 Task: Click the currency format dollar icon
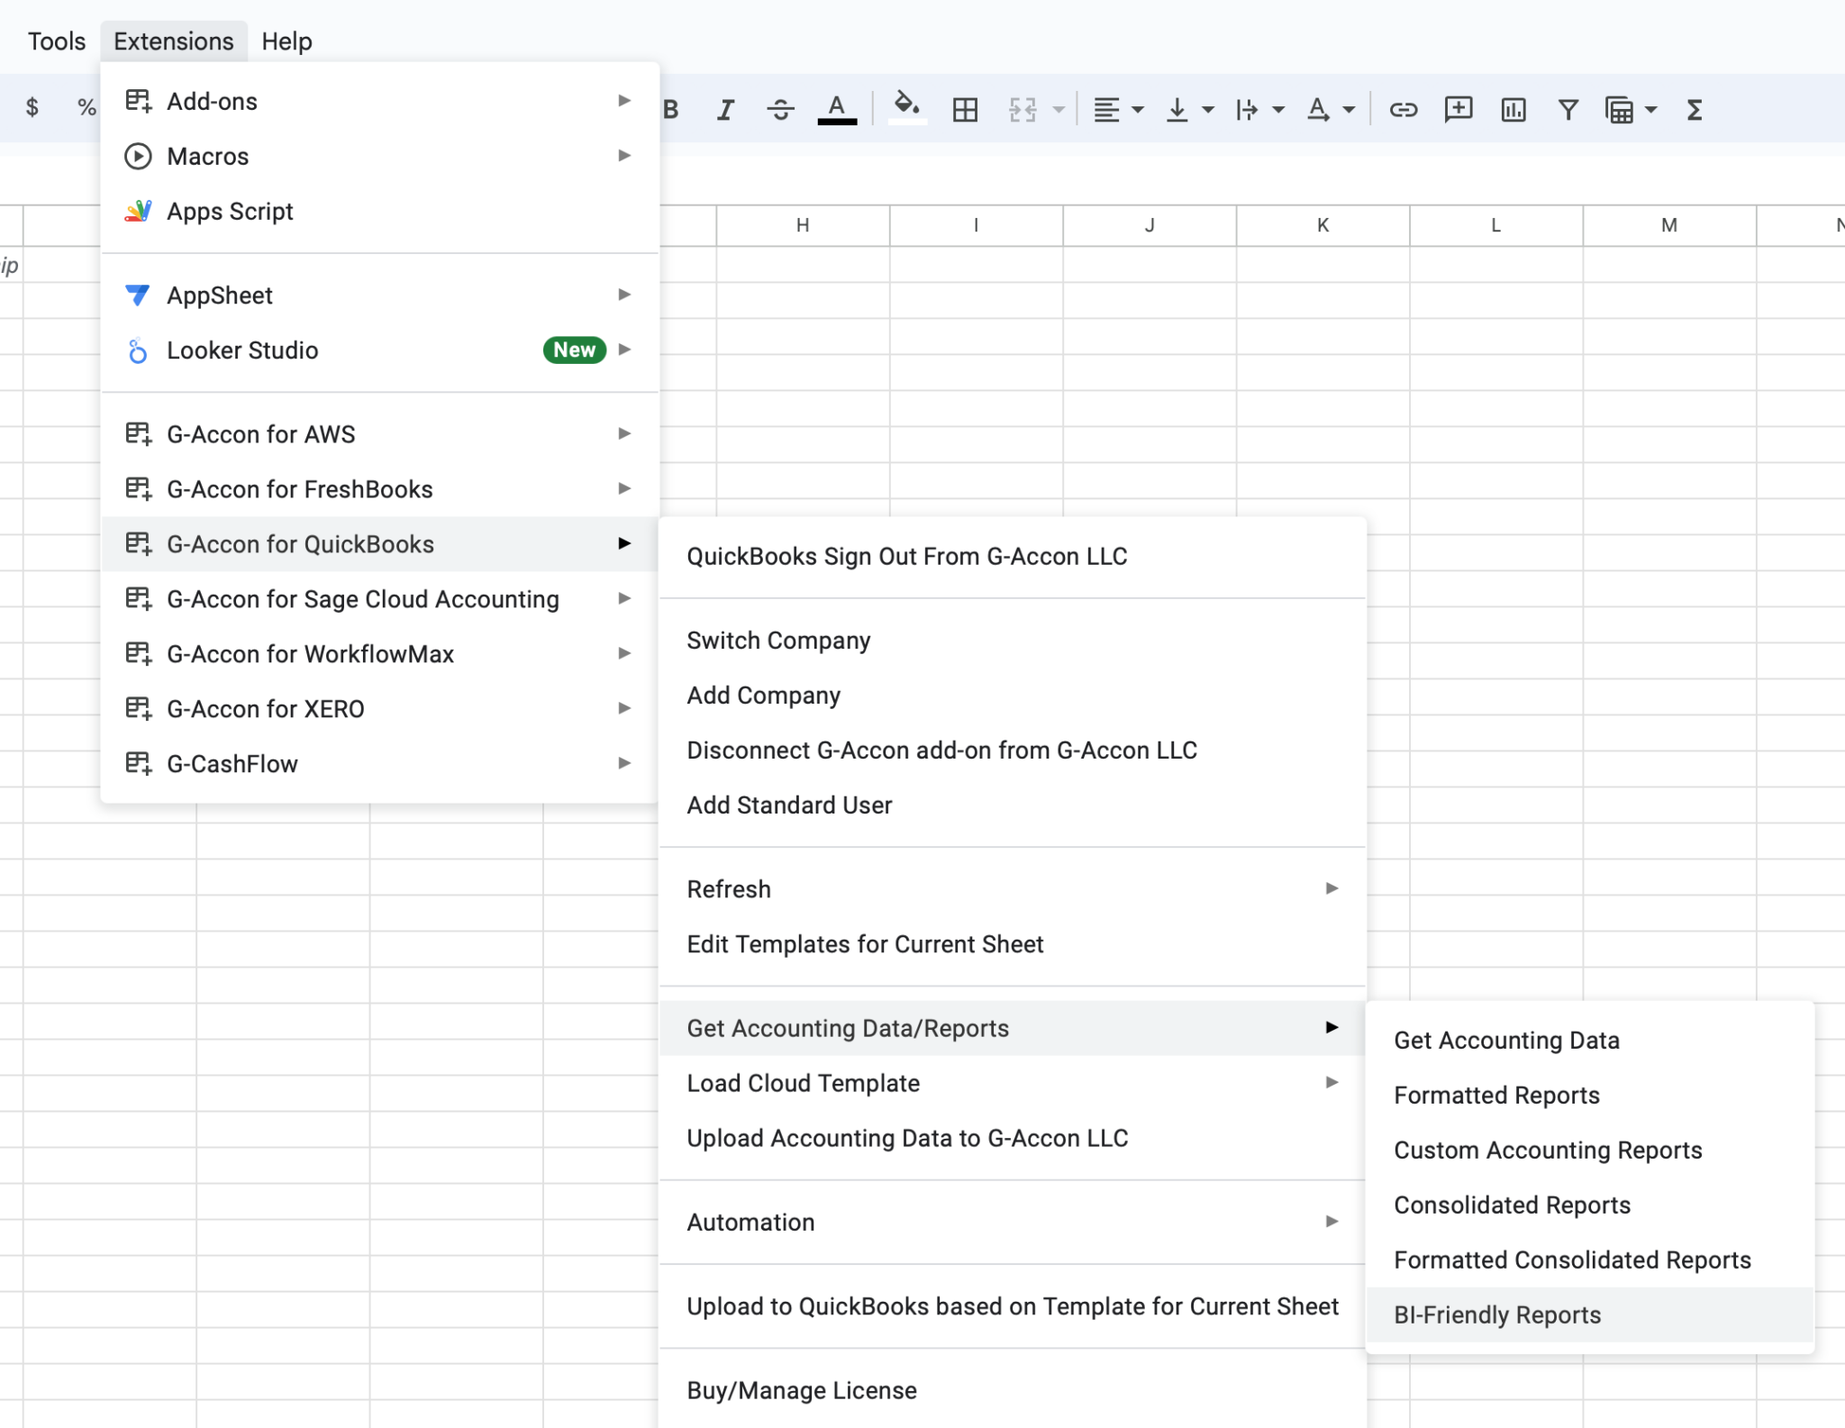tap(32, 108)
